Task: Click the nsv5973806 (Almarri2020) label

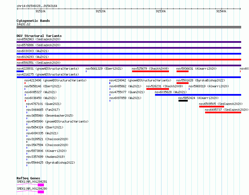Action: click(46, 151)
